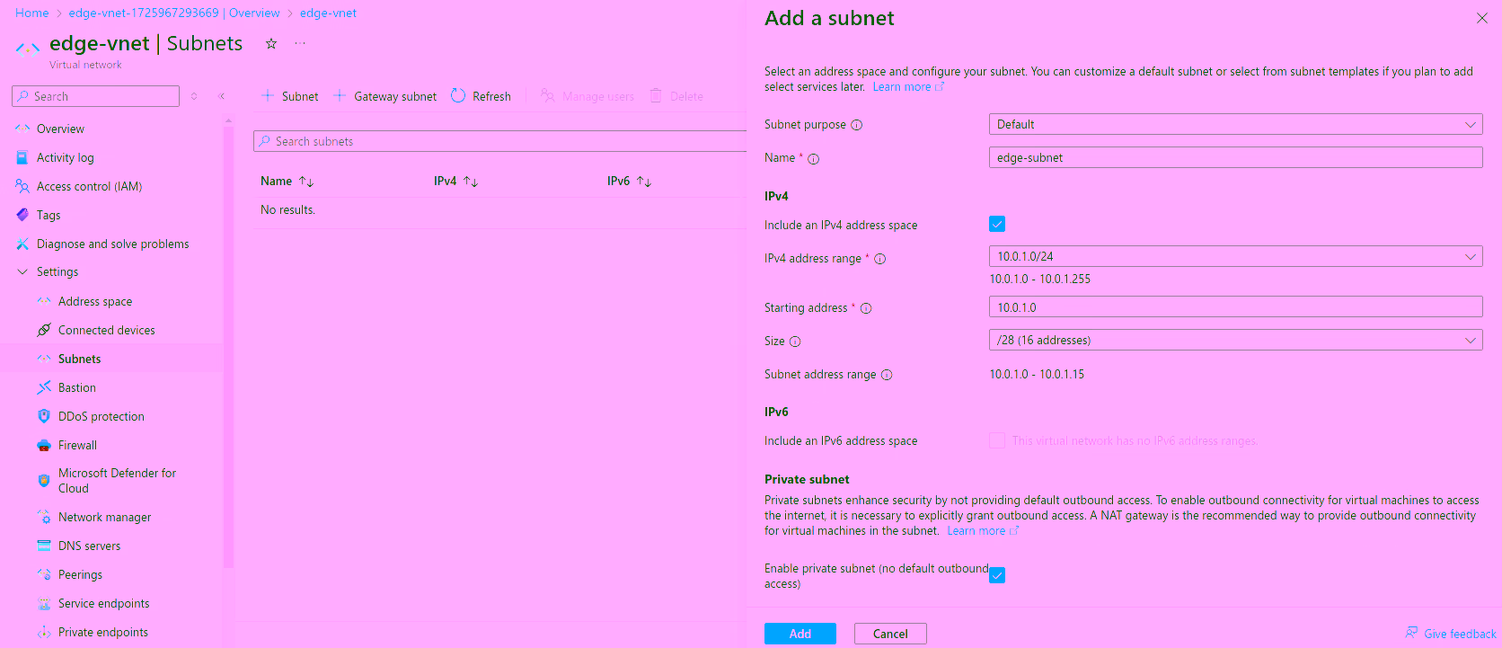Click the Network manager icon
Screen dimensions: 1502x648
pyautogui.click(x=44, y=517)
